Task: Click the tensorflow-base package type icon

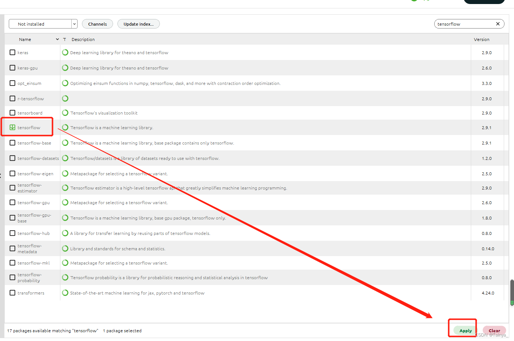Action: (65, 143)
